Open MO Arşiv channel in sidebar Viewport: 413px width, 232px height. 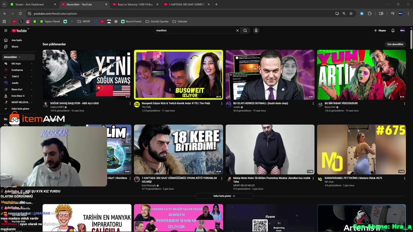coord(18,63)
